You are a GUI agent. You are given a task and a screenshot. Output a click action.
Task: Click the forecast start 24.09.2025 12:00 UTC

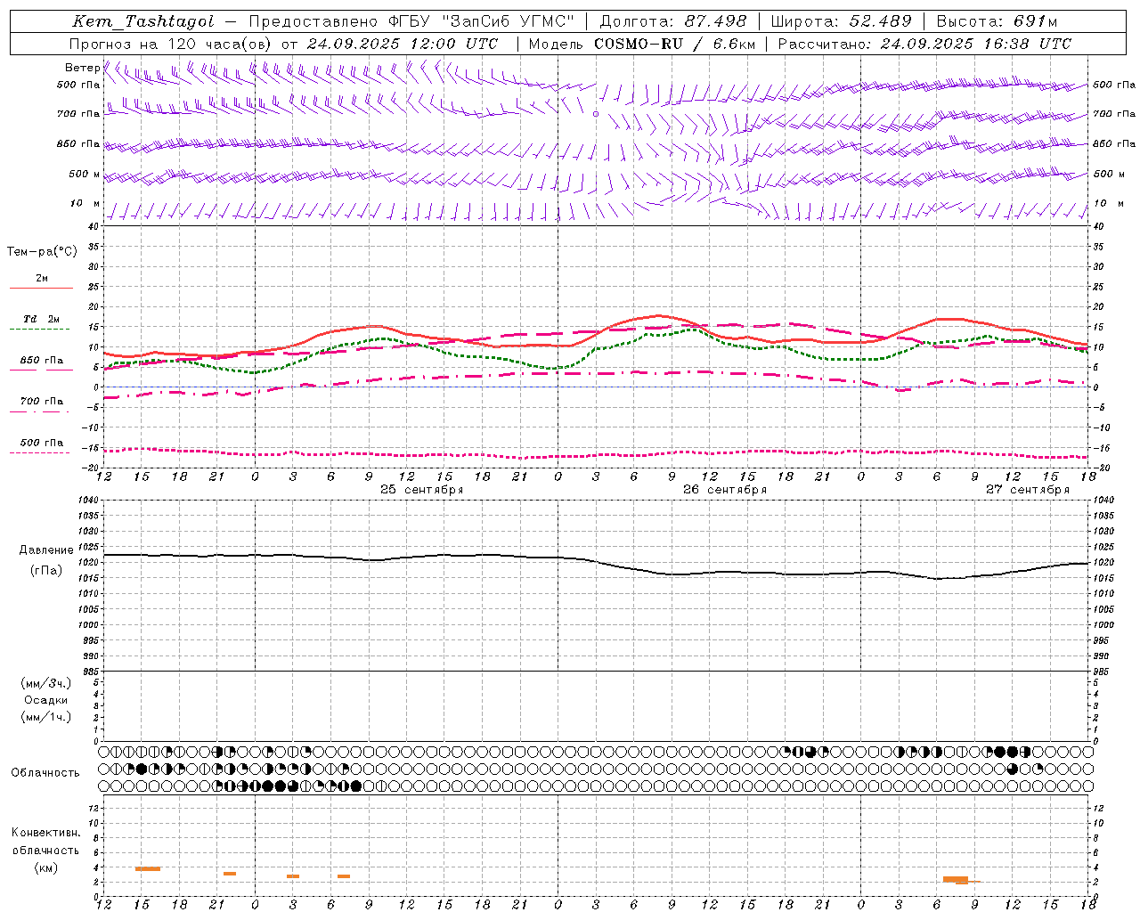(403, 44)
